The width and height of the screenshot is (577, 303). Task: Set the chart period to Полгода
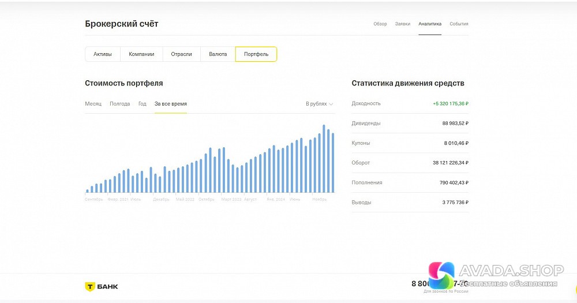pos(119,104)
